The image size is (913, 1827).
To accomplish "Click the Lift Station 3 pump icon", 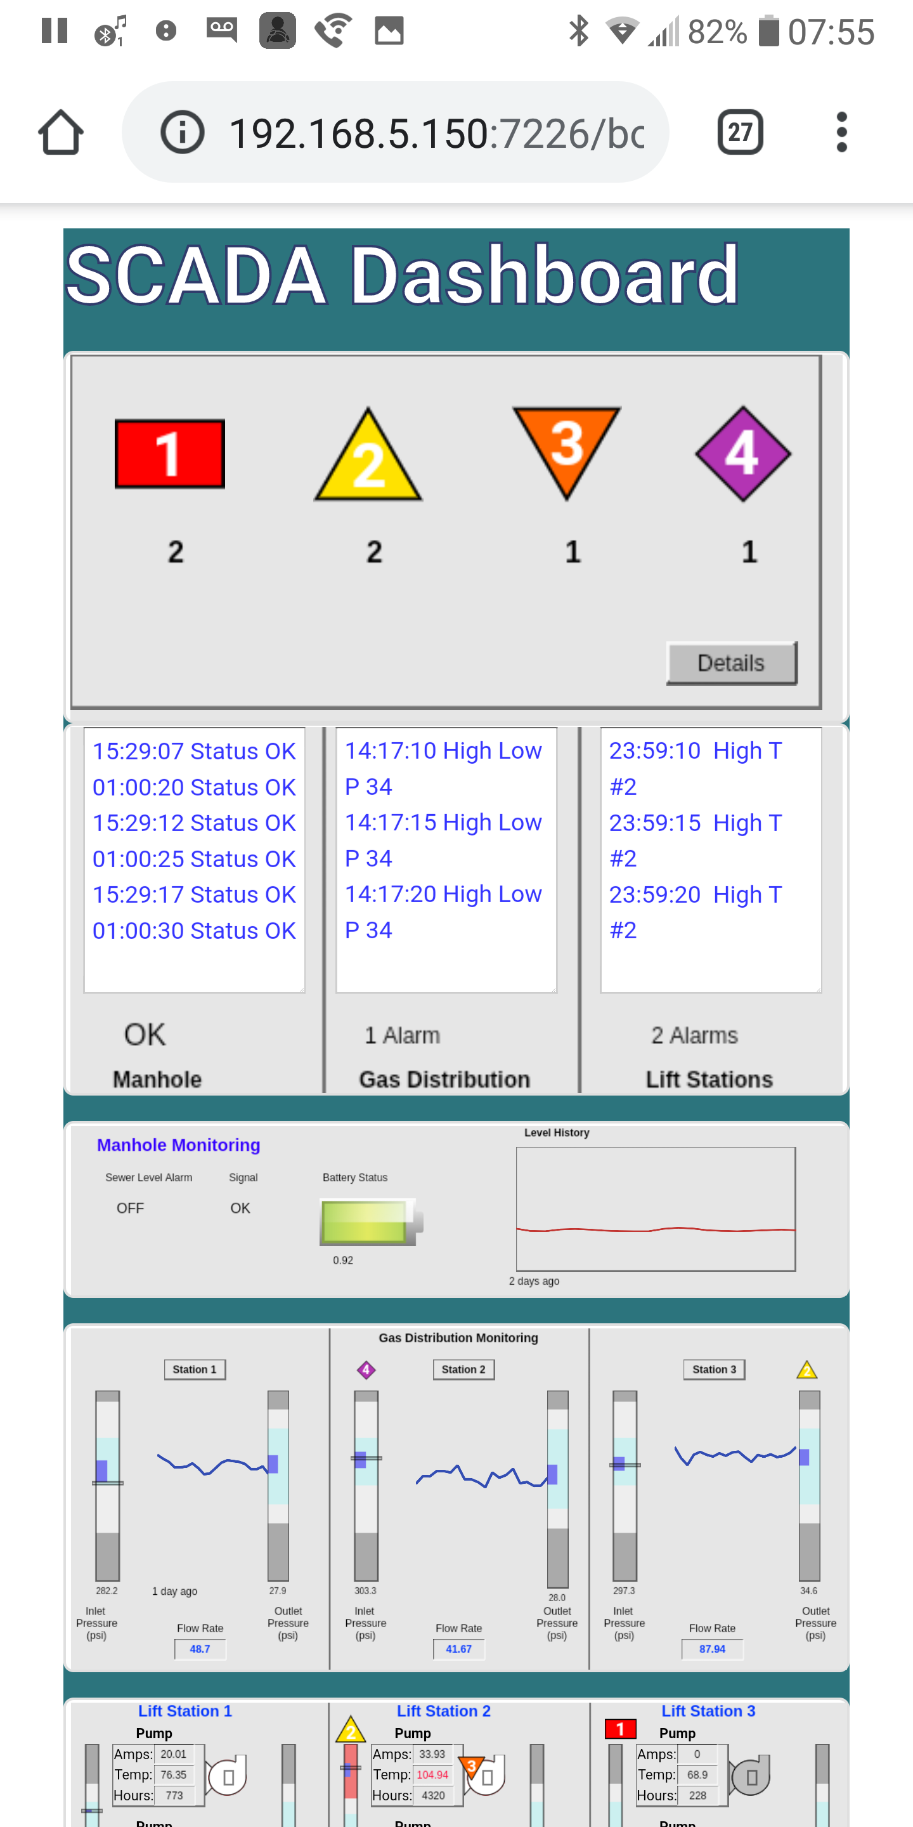I will click(751, 1777).
